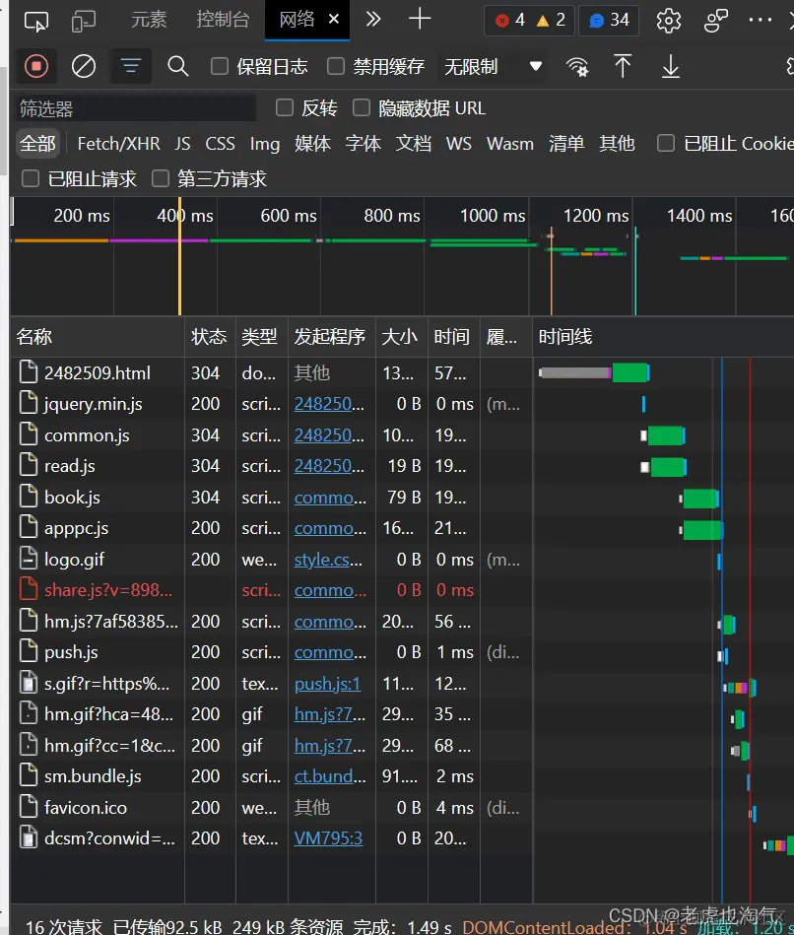Filter by CSS requests
The height and width of the screenshot is (935, 794).
click(220, 144)
